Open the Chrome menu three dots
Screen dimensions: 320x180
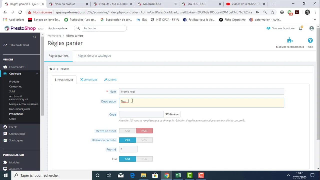[x=315, y=12]
